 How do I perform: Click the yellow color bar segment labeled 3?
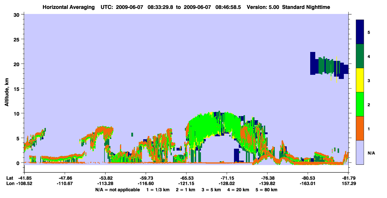(360, 80)
